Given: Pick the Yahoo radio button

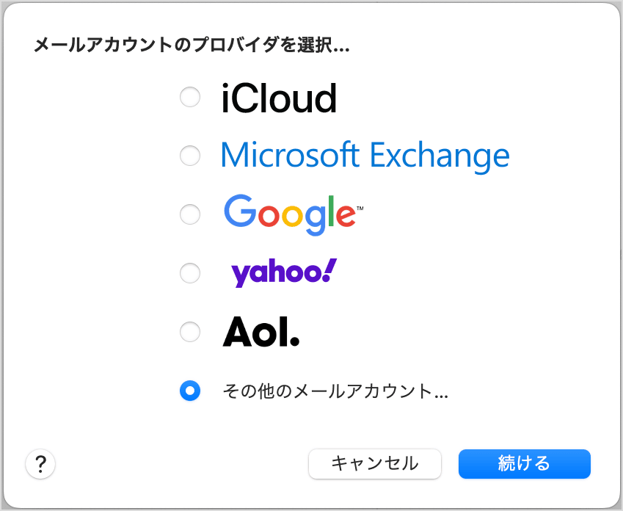Looking at the screenshot, I should coord(190,273).
